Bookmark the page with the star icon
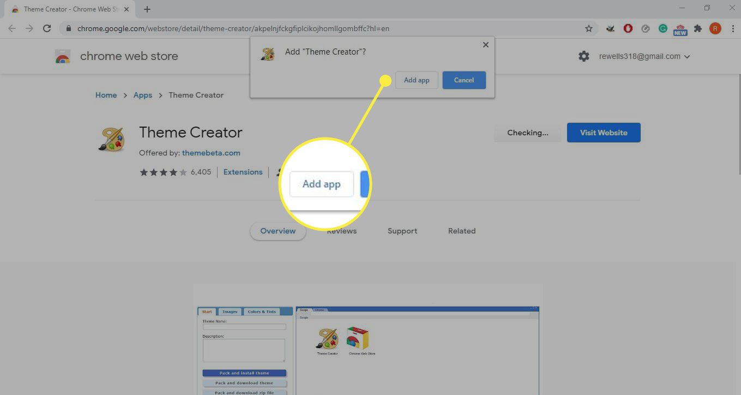The height and width of the screenshot is (395, 741). coord(588,28)
